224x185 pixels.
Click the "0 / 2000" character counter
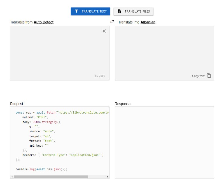pyautogui.click(x=100, y=76)
